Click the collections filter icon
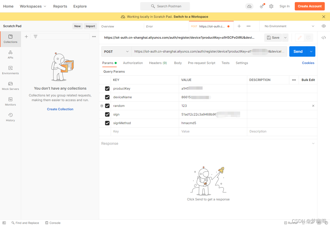 point(36,37)
